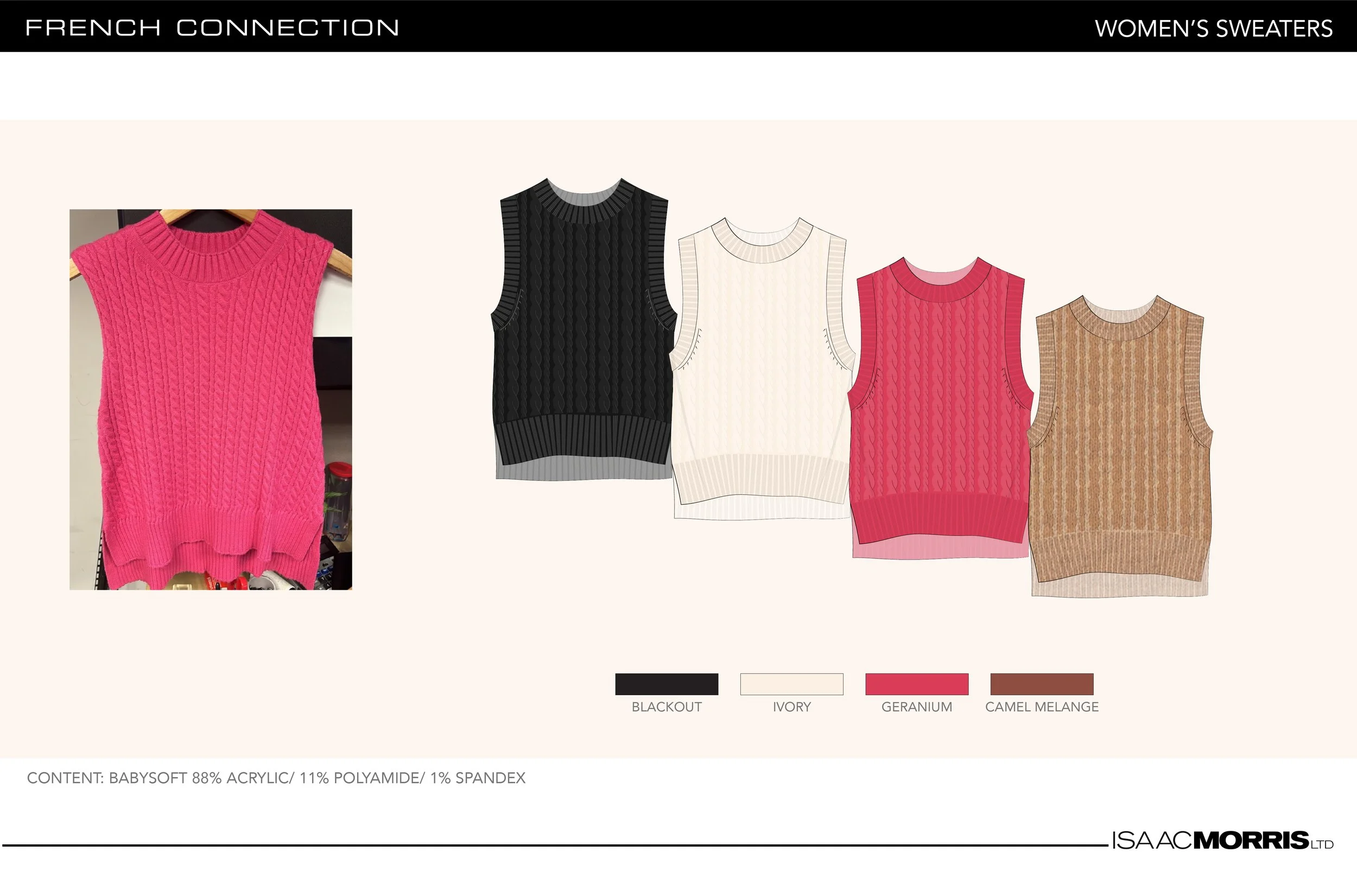This screenshot has width=1357, height=878.
Task: Click the ISAAC MORRIS LTD logo
Action: (x=1222, y=841)
